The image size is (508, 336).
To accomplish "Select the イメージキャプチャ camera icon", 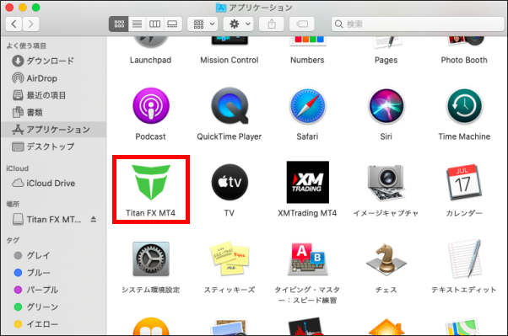I will coord(386,182).
